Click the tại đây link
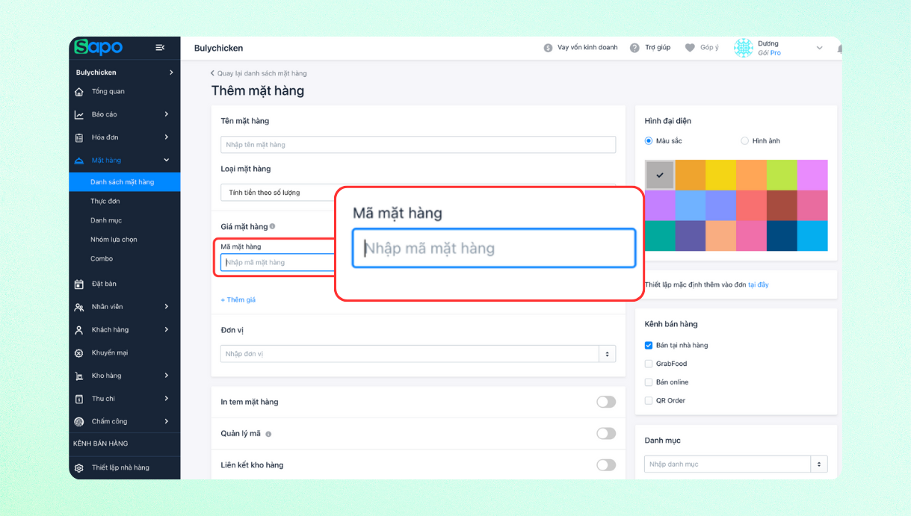 758,285
